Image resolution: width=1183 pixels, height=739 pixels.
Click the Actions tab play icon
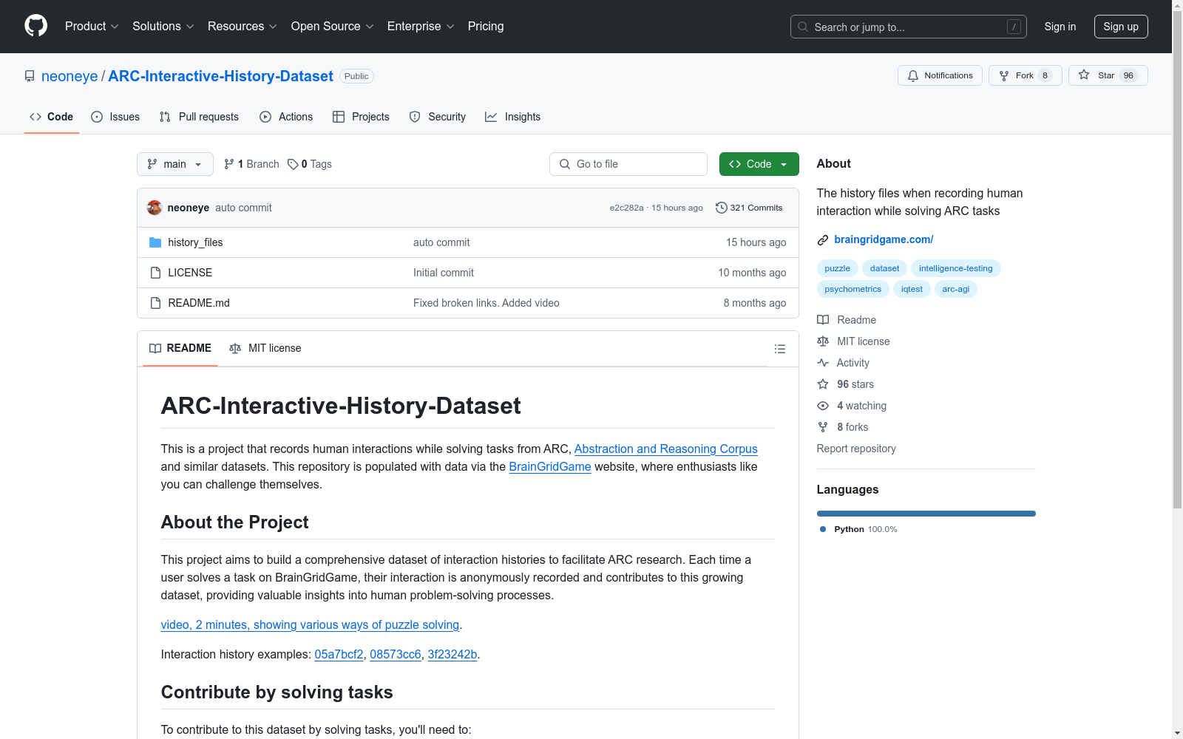[265, 117]
